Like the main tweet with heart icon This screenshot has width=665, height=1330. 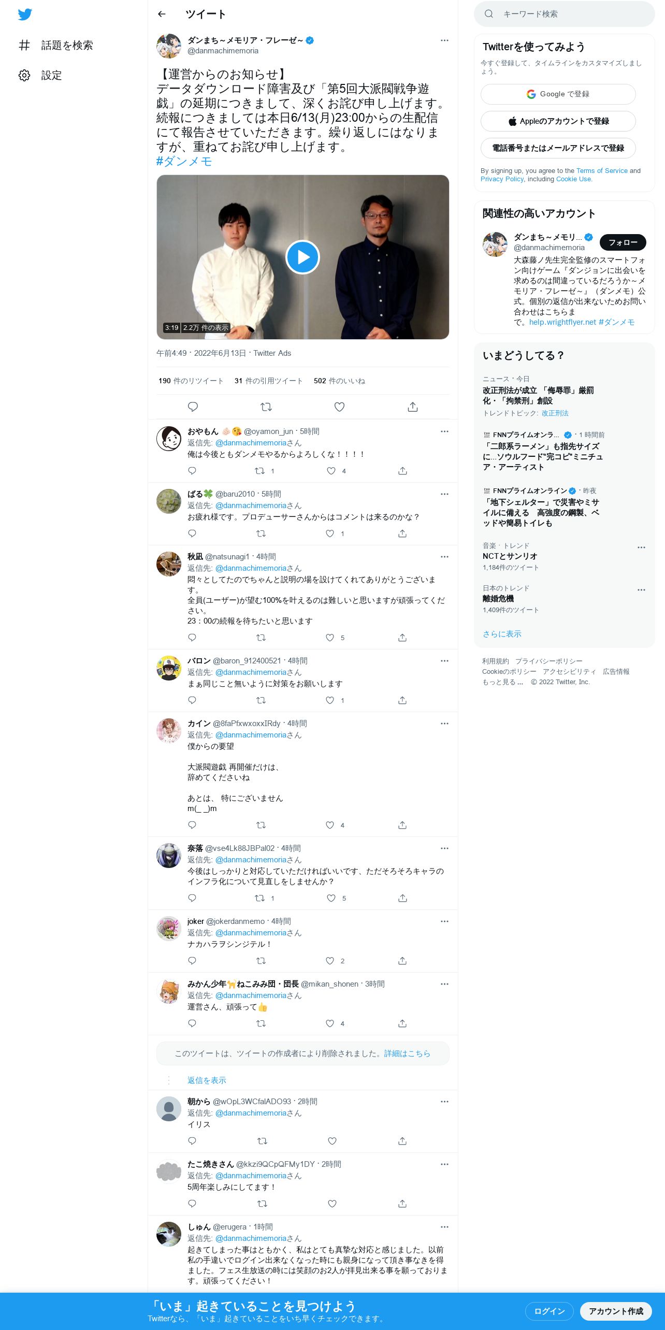339,407
